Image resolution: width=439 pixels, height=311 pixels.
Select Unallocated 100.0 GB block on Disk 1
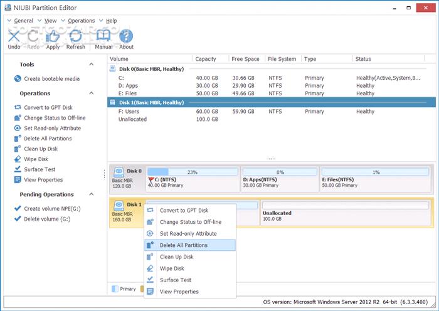pyautogui.click(x=346, y=213)
